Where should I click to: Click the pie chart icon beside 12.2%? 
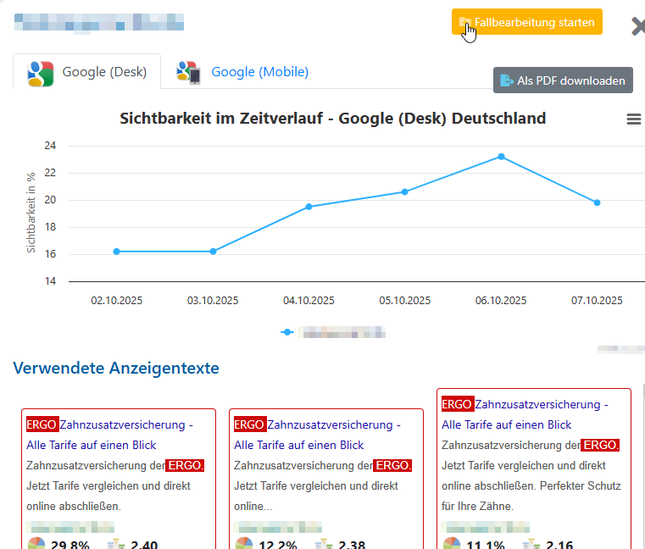pyautogui.click(x=244, y=544)
